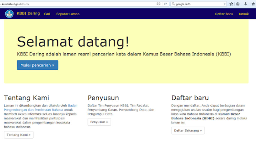Show bookmarks list clipboard icon
The width and height of the screenshot is (256, 143).
[x=238, y=4]
